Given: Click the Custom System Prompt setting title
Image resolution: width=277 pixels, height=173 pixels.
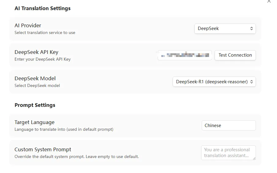Looking at the screenshot, I should coord(43,149).
